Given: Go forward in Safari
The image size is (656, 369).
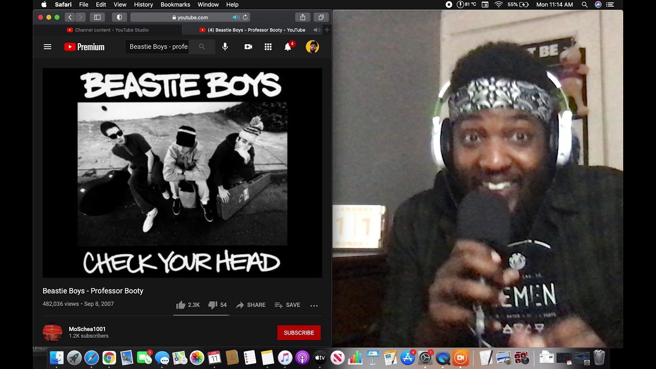Looking at the screenshot, I should (80, 17).
